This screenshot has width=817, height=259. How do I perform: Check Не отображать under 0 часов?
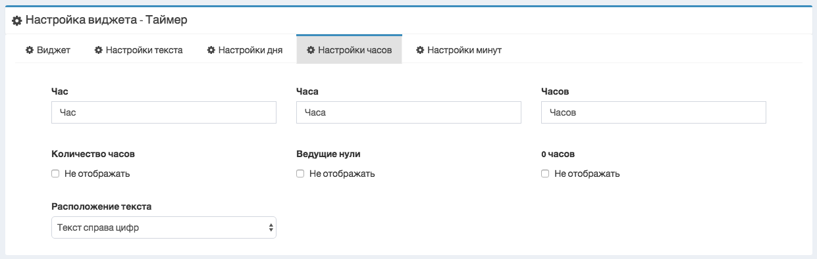click(545, 174)
